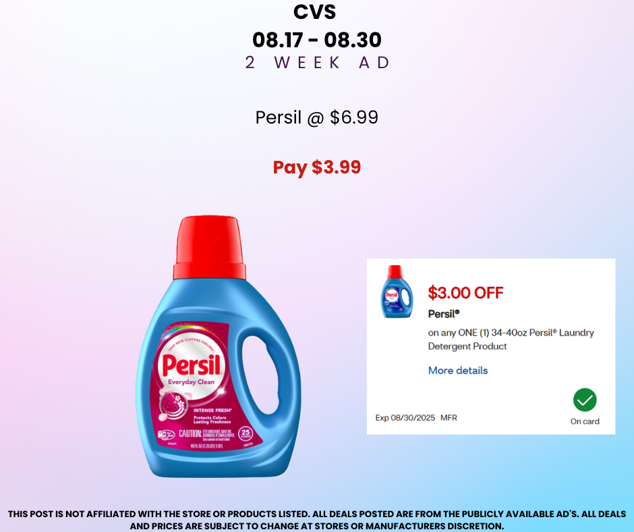Click the Persil® brand name in coupon

pos(444,314)
